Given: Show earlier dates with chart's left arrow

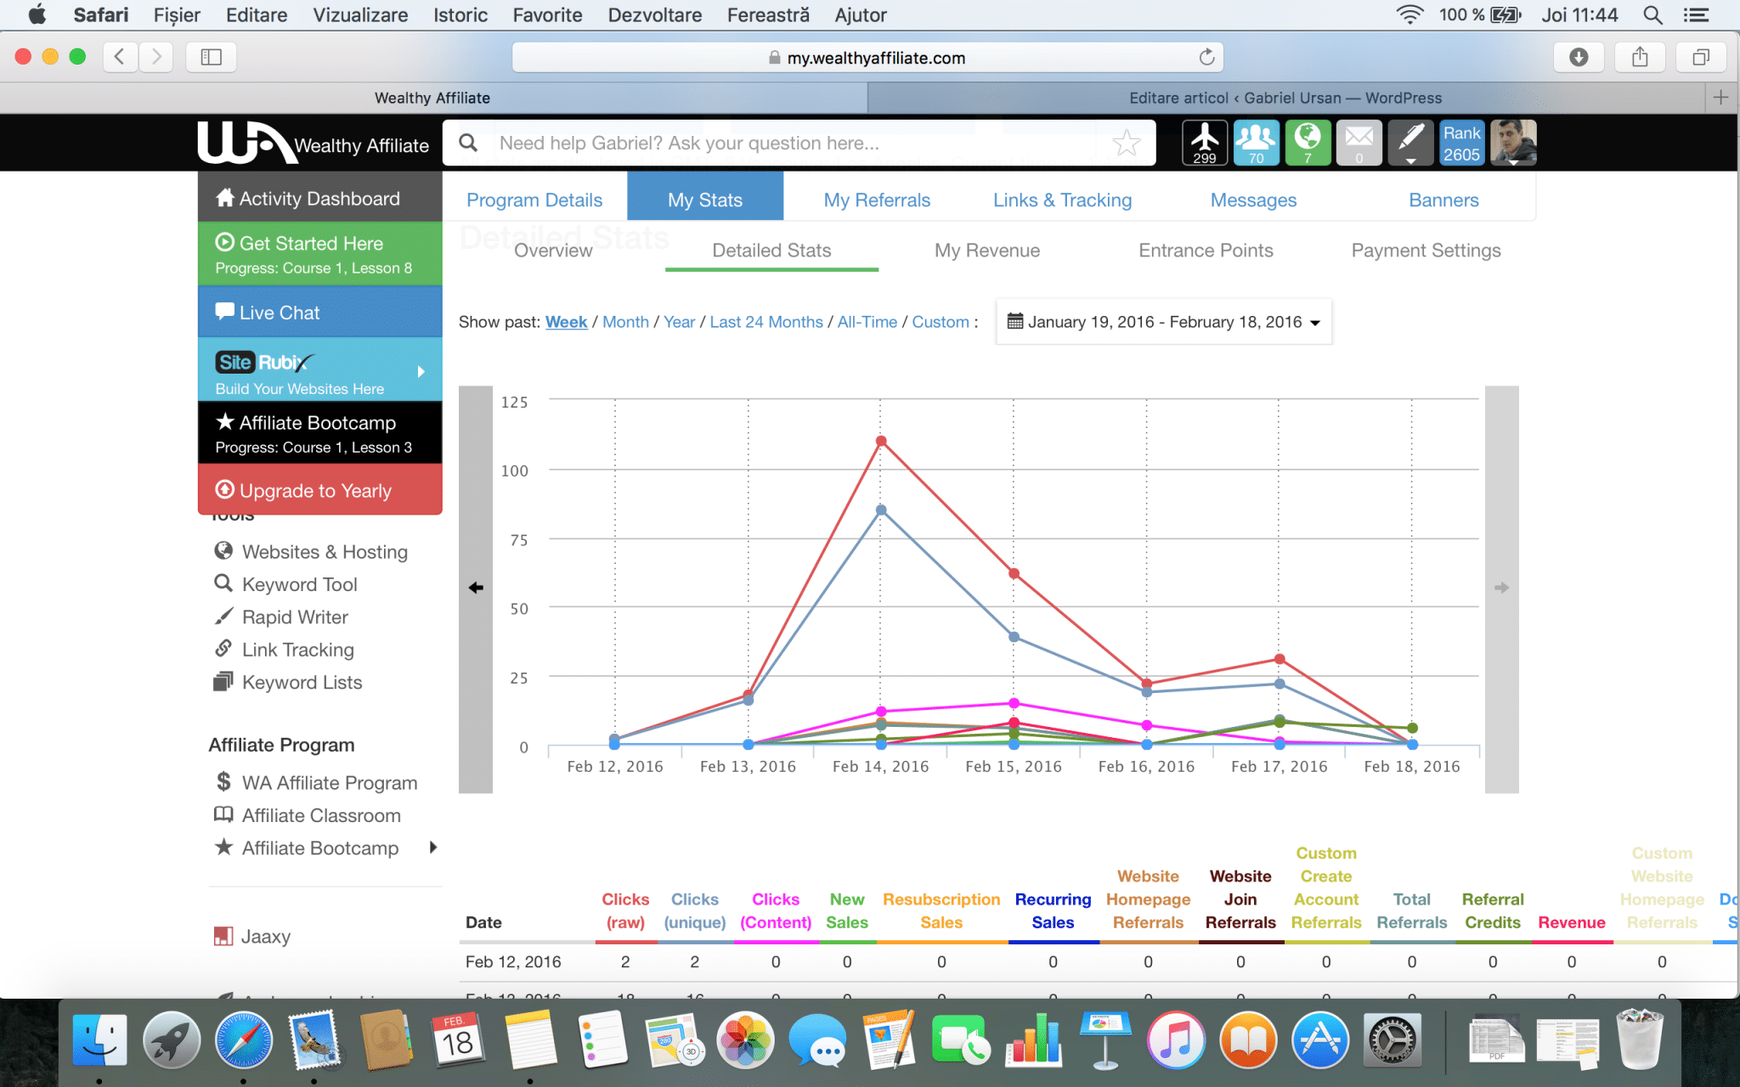Looking at the screenshot, I should click(476, 588).
